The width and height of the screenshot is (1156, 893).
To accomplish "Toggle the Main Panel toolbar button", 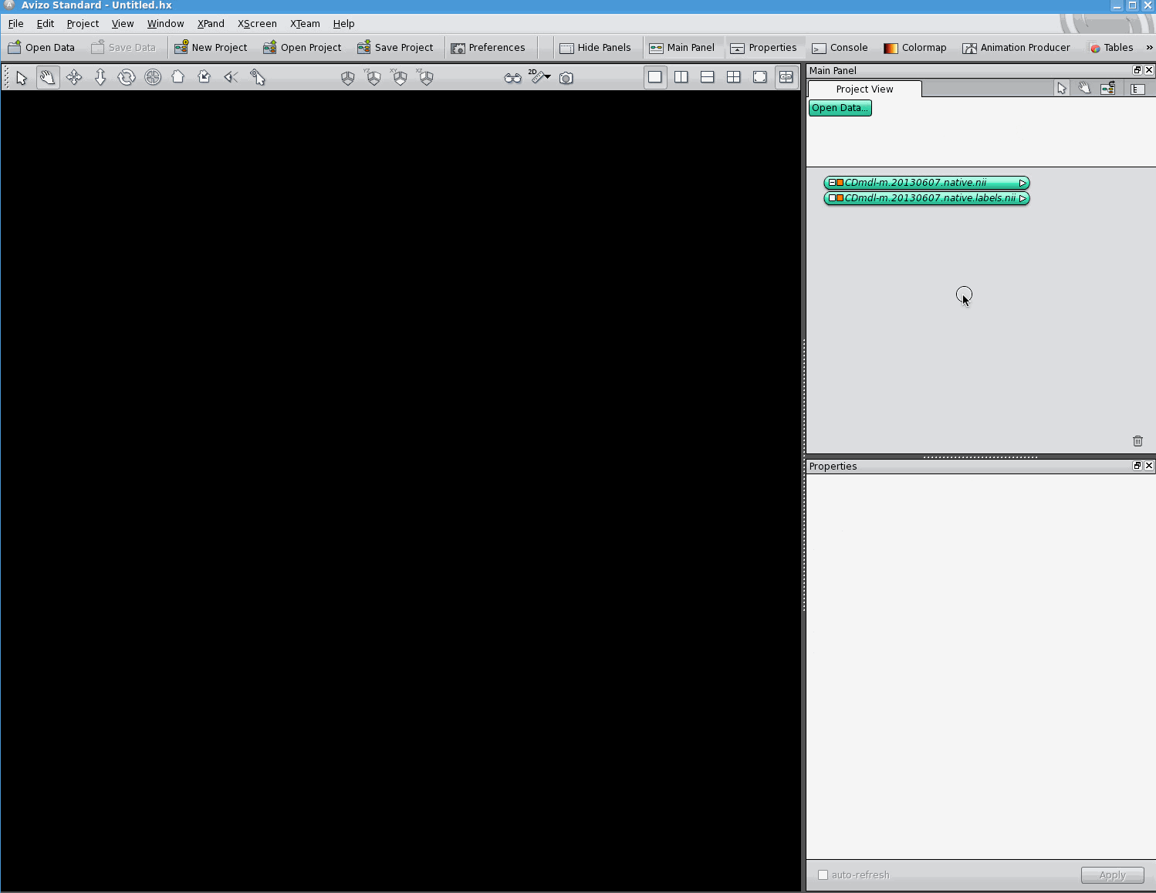I will 682,48.
